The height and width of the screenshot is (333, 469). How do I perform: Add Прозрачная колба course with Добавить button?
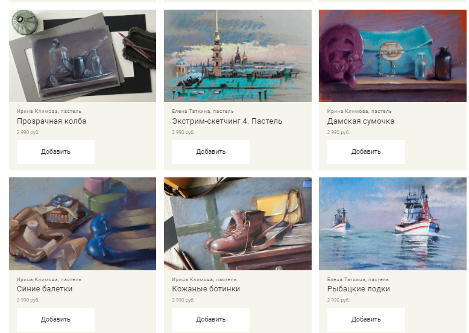[x=55, y=151]
